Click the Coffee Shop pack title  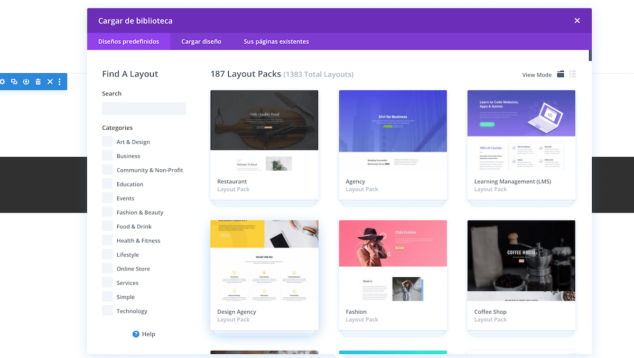point(490,312)
